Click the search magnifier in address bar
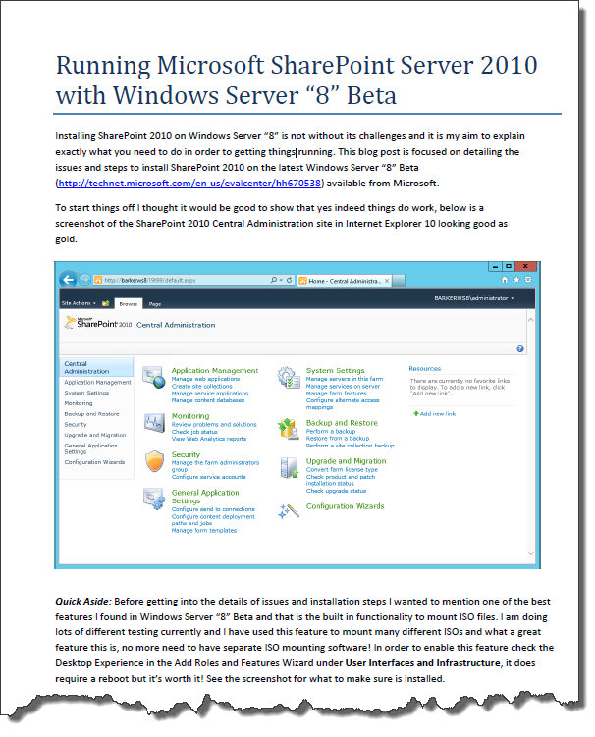 (x=274, y=280)
